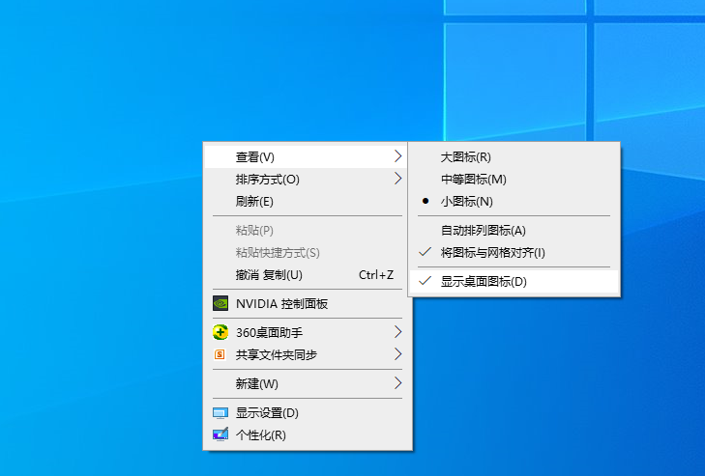Expand the 新建(W) submenu arrow

pos(397,383)
